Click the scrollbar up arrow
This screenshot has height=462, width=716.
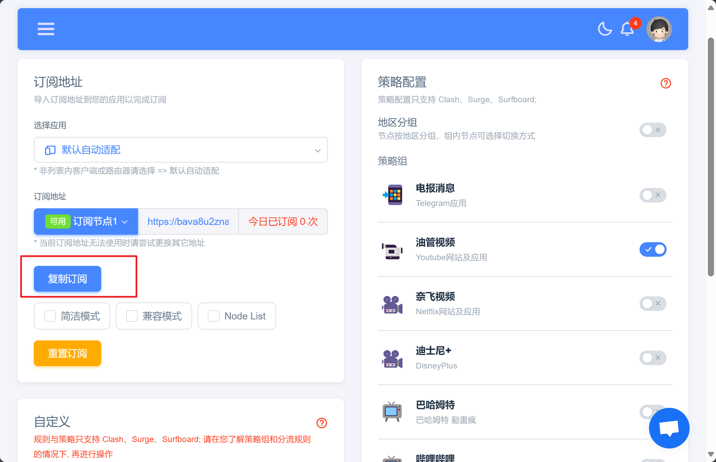coord(711,8)
